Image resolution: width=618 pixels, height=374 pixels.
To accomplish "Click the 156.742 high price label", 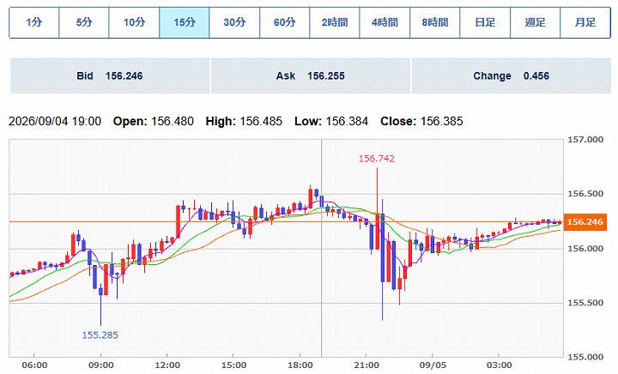I will (377, 159).
